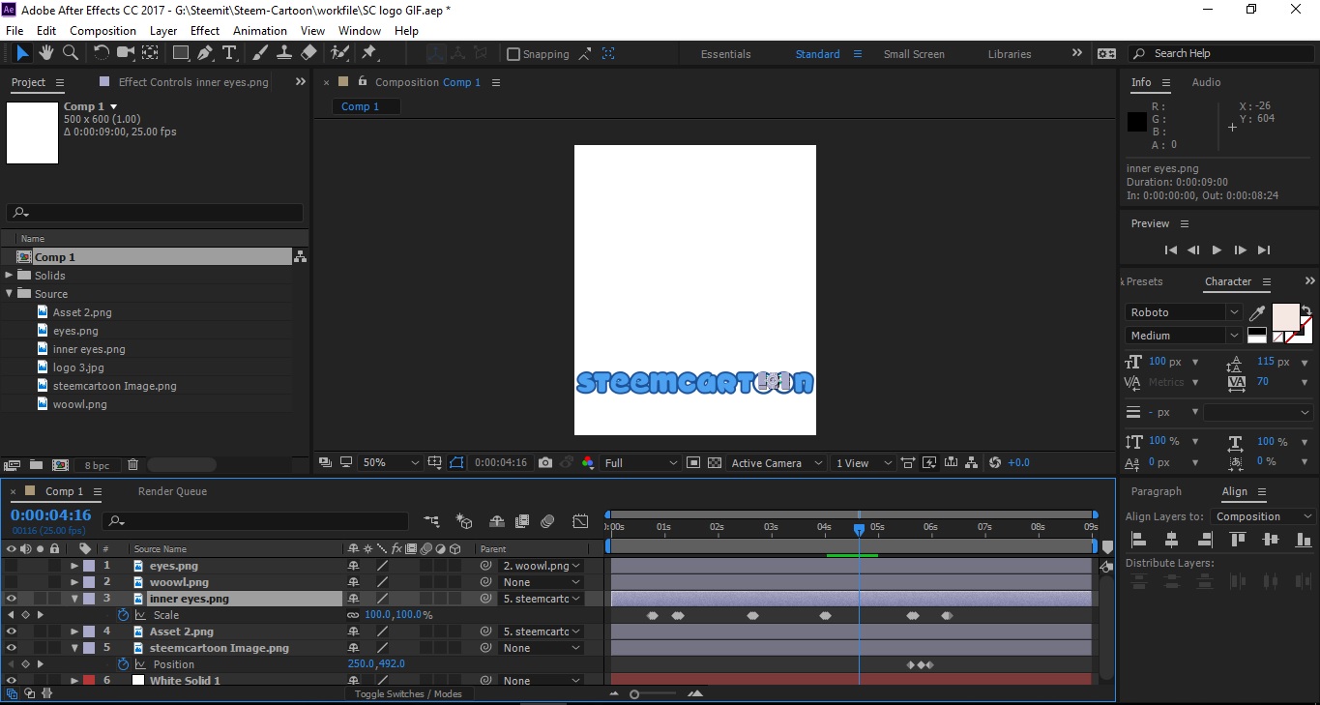Select the Horizontal Type tool
Screen dimensions: 1320x705
click(x=229, y=53)
